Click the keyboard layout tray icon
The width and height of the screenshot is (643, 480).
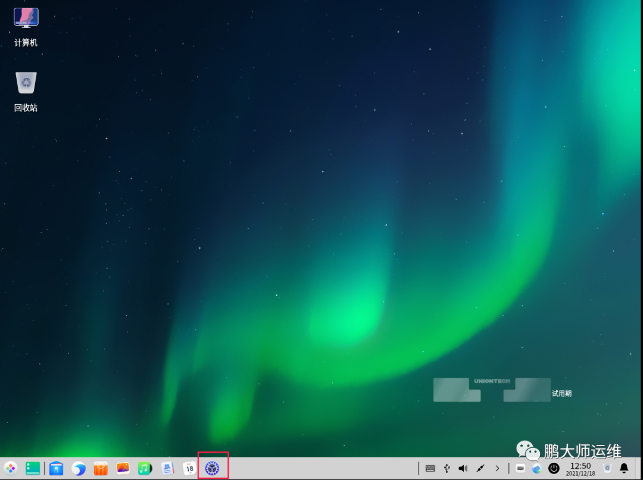point(430,468)
